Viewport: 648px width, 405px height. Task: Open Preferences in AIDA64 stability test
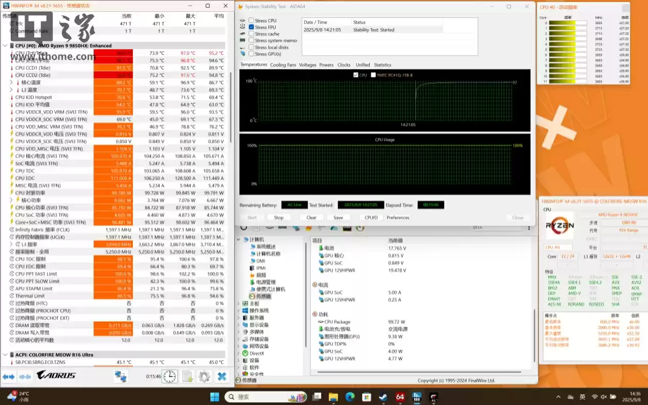(x=397, y=217)
